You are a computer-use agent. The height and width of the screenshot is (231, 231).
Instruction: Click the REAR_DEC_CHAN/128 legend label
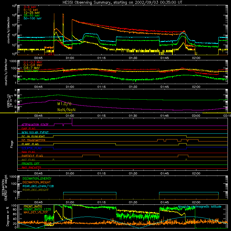click(x=38, y=186)
